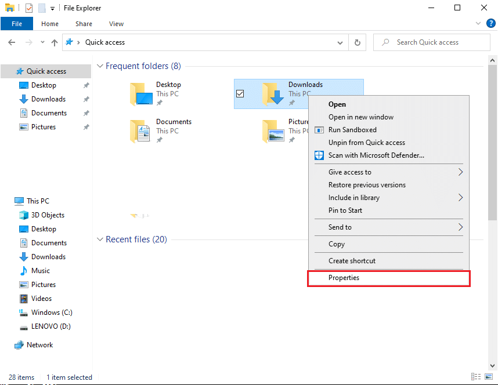Open the View ribbon tab
498x385 pixels.
tap(116, 24)
